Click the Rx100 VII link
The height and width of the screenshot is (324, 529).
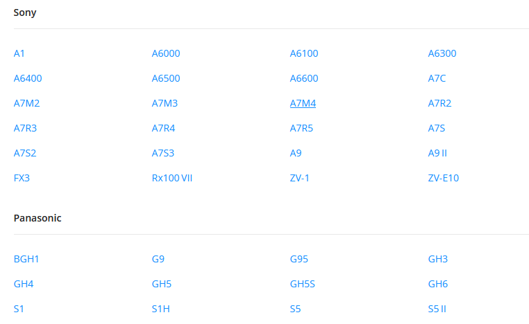pyautogui.click(x=172, y=178)
